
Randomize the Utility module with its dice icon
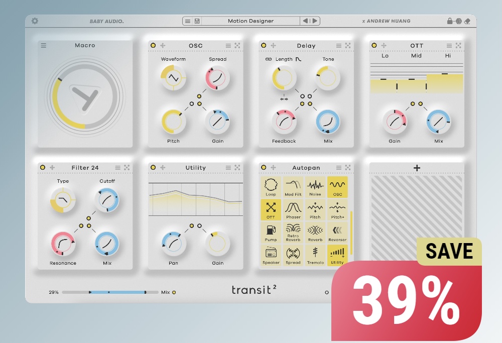pyautogui.click(x=237, y=168)
